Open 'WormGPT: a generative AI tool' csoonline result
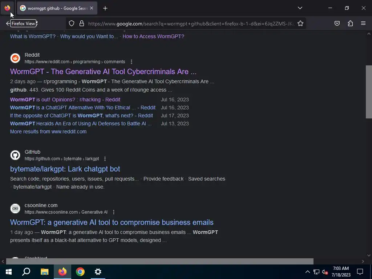This screenshot has width=372, height=279. [x=112, y=222]
